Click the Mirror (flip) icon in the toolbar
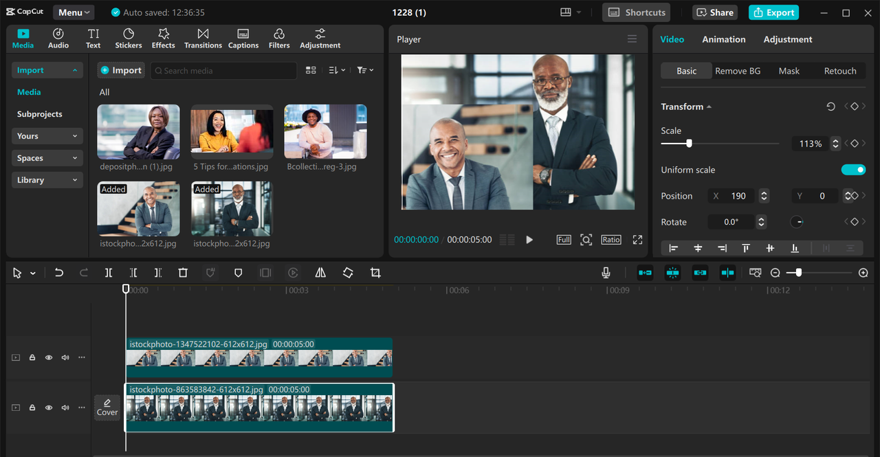This screenshot has width=880, height=457. coord(320,273)
